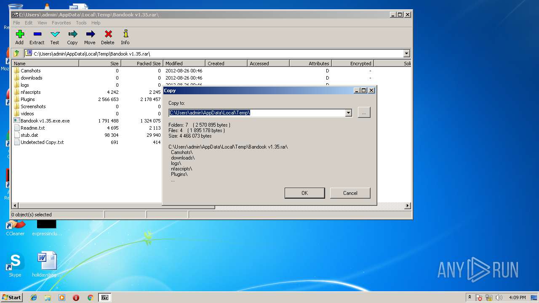Open Internet Explorer from the taskbar

click(x=34, y=298)
